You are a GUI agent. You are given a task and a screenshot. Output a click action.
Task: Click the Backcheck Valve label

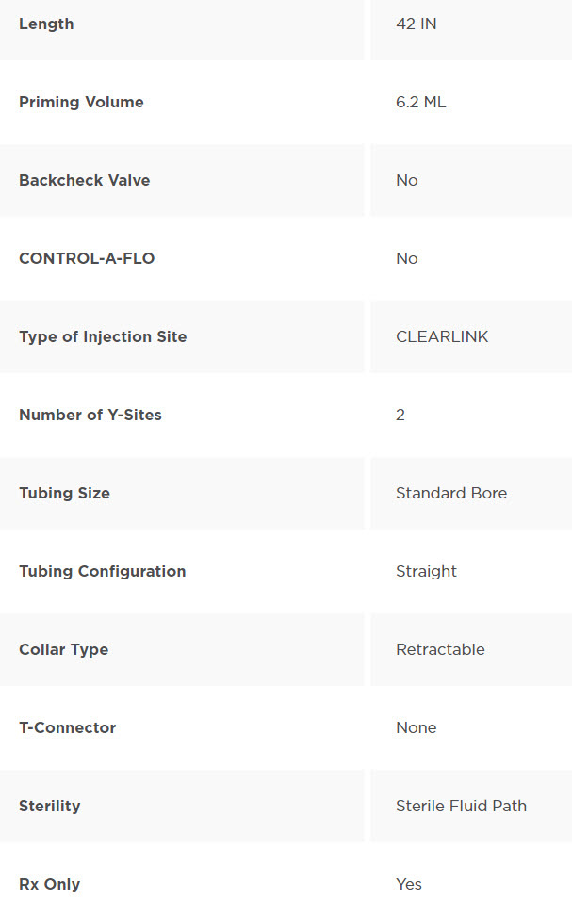pos(84,180)
